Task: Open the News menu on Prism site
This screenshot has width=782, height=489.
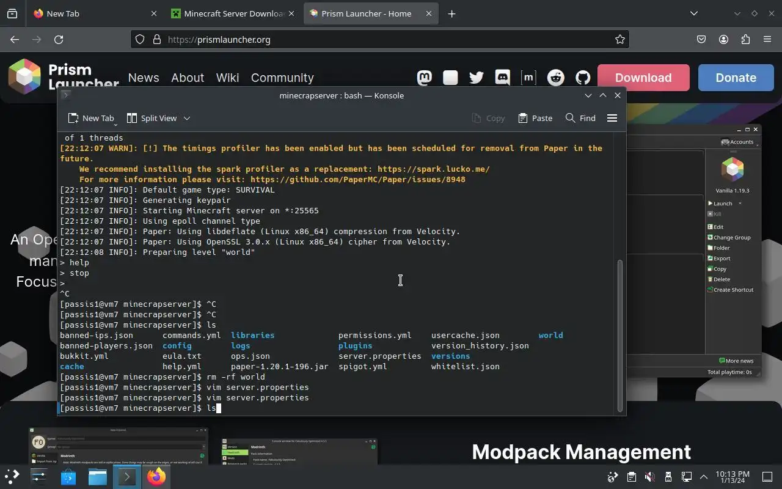Action: tap(144, 78)
